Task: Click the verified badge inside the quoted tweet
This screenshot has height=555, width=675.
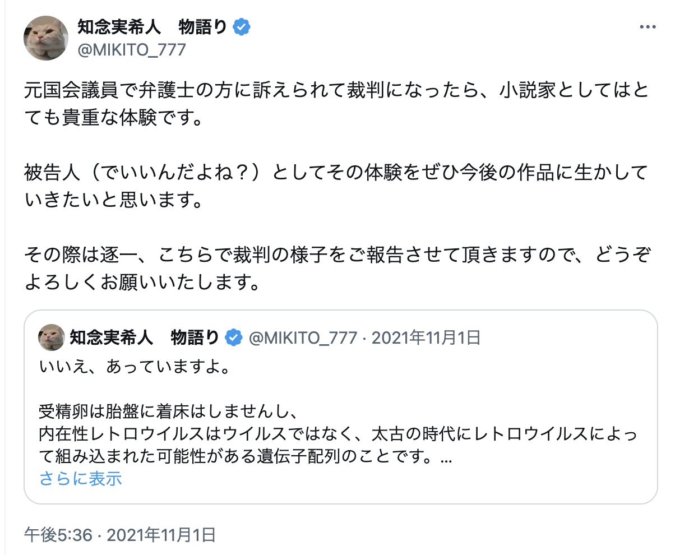Action: point(233,337)
